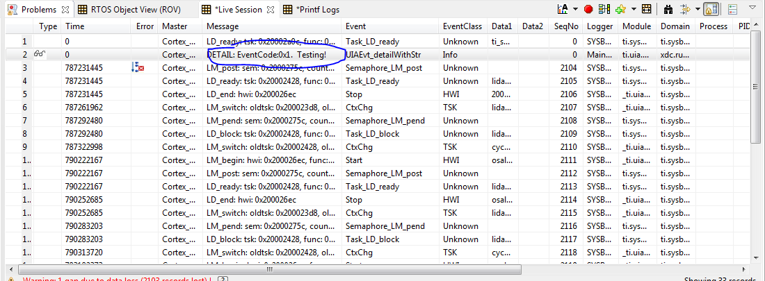Image resolution: width=765 pixels, height=281 pixels.
Task: Click the vertical scrollbar down arrow
Action: (755, 259)
